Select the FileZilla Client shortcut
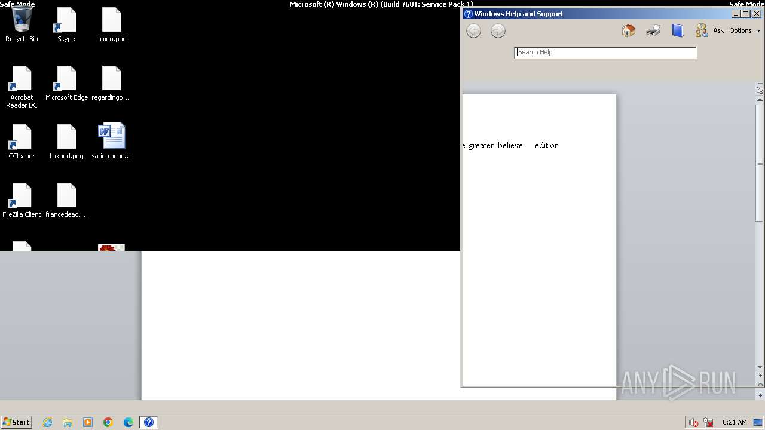The width and height of the screenshot is (765, 430). pos(22,201)
